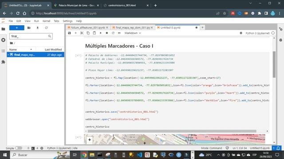This screenshot has width=284, height=159.
Task: Create a new folder in file browser
Action: 29,28
